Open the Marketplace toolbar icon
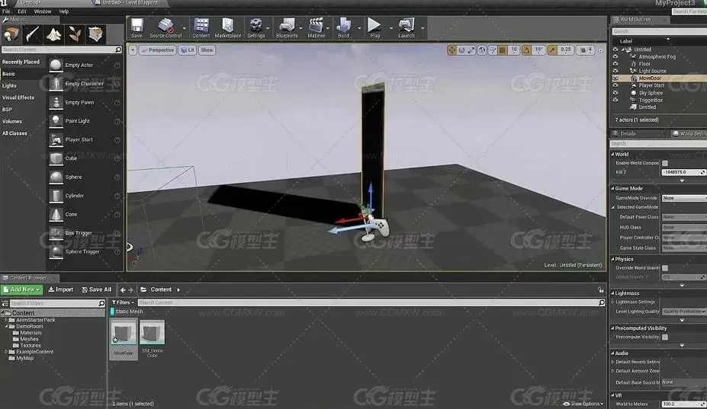 tap(228, 28)
